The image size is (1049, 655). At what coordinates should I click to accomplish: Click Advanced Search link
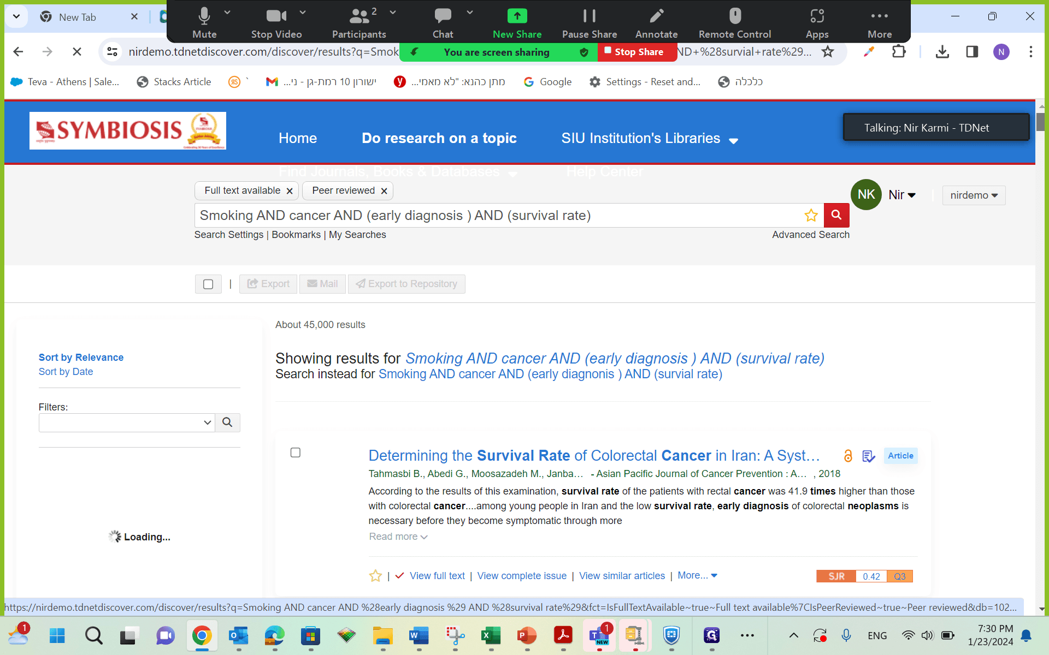click(x=811, y=235)
